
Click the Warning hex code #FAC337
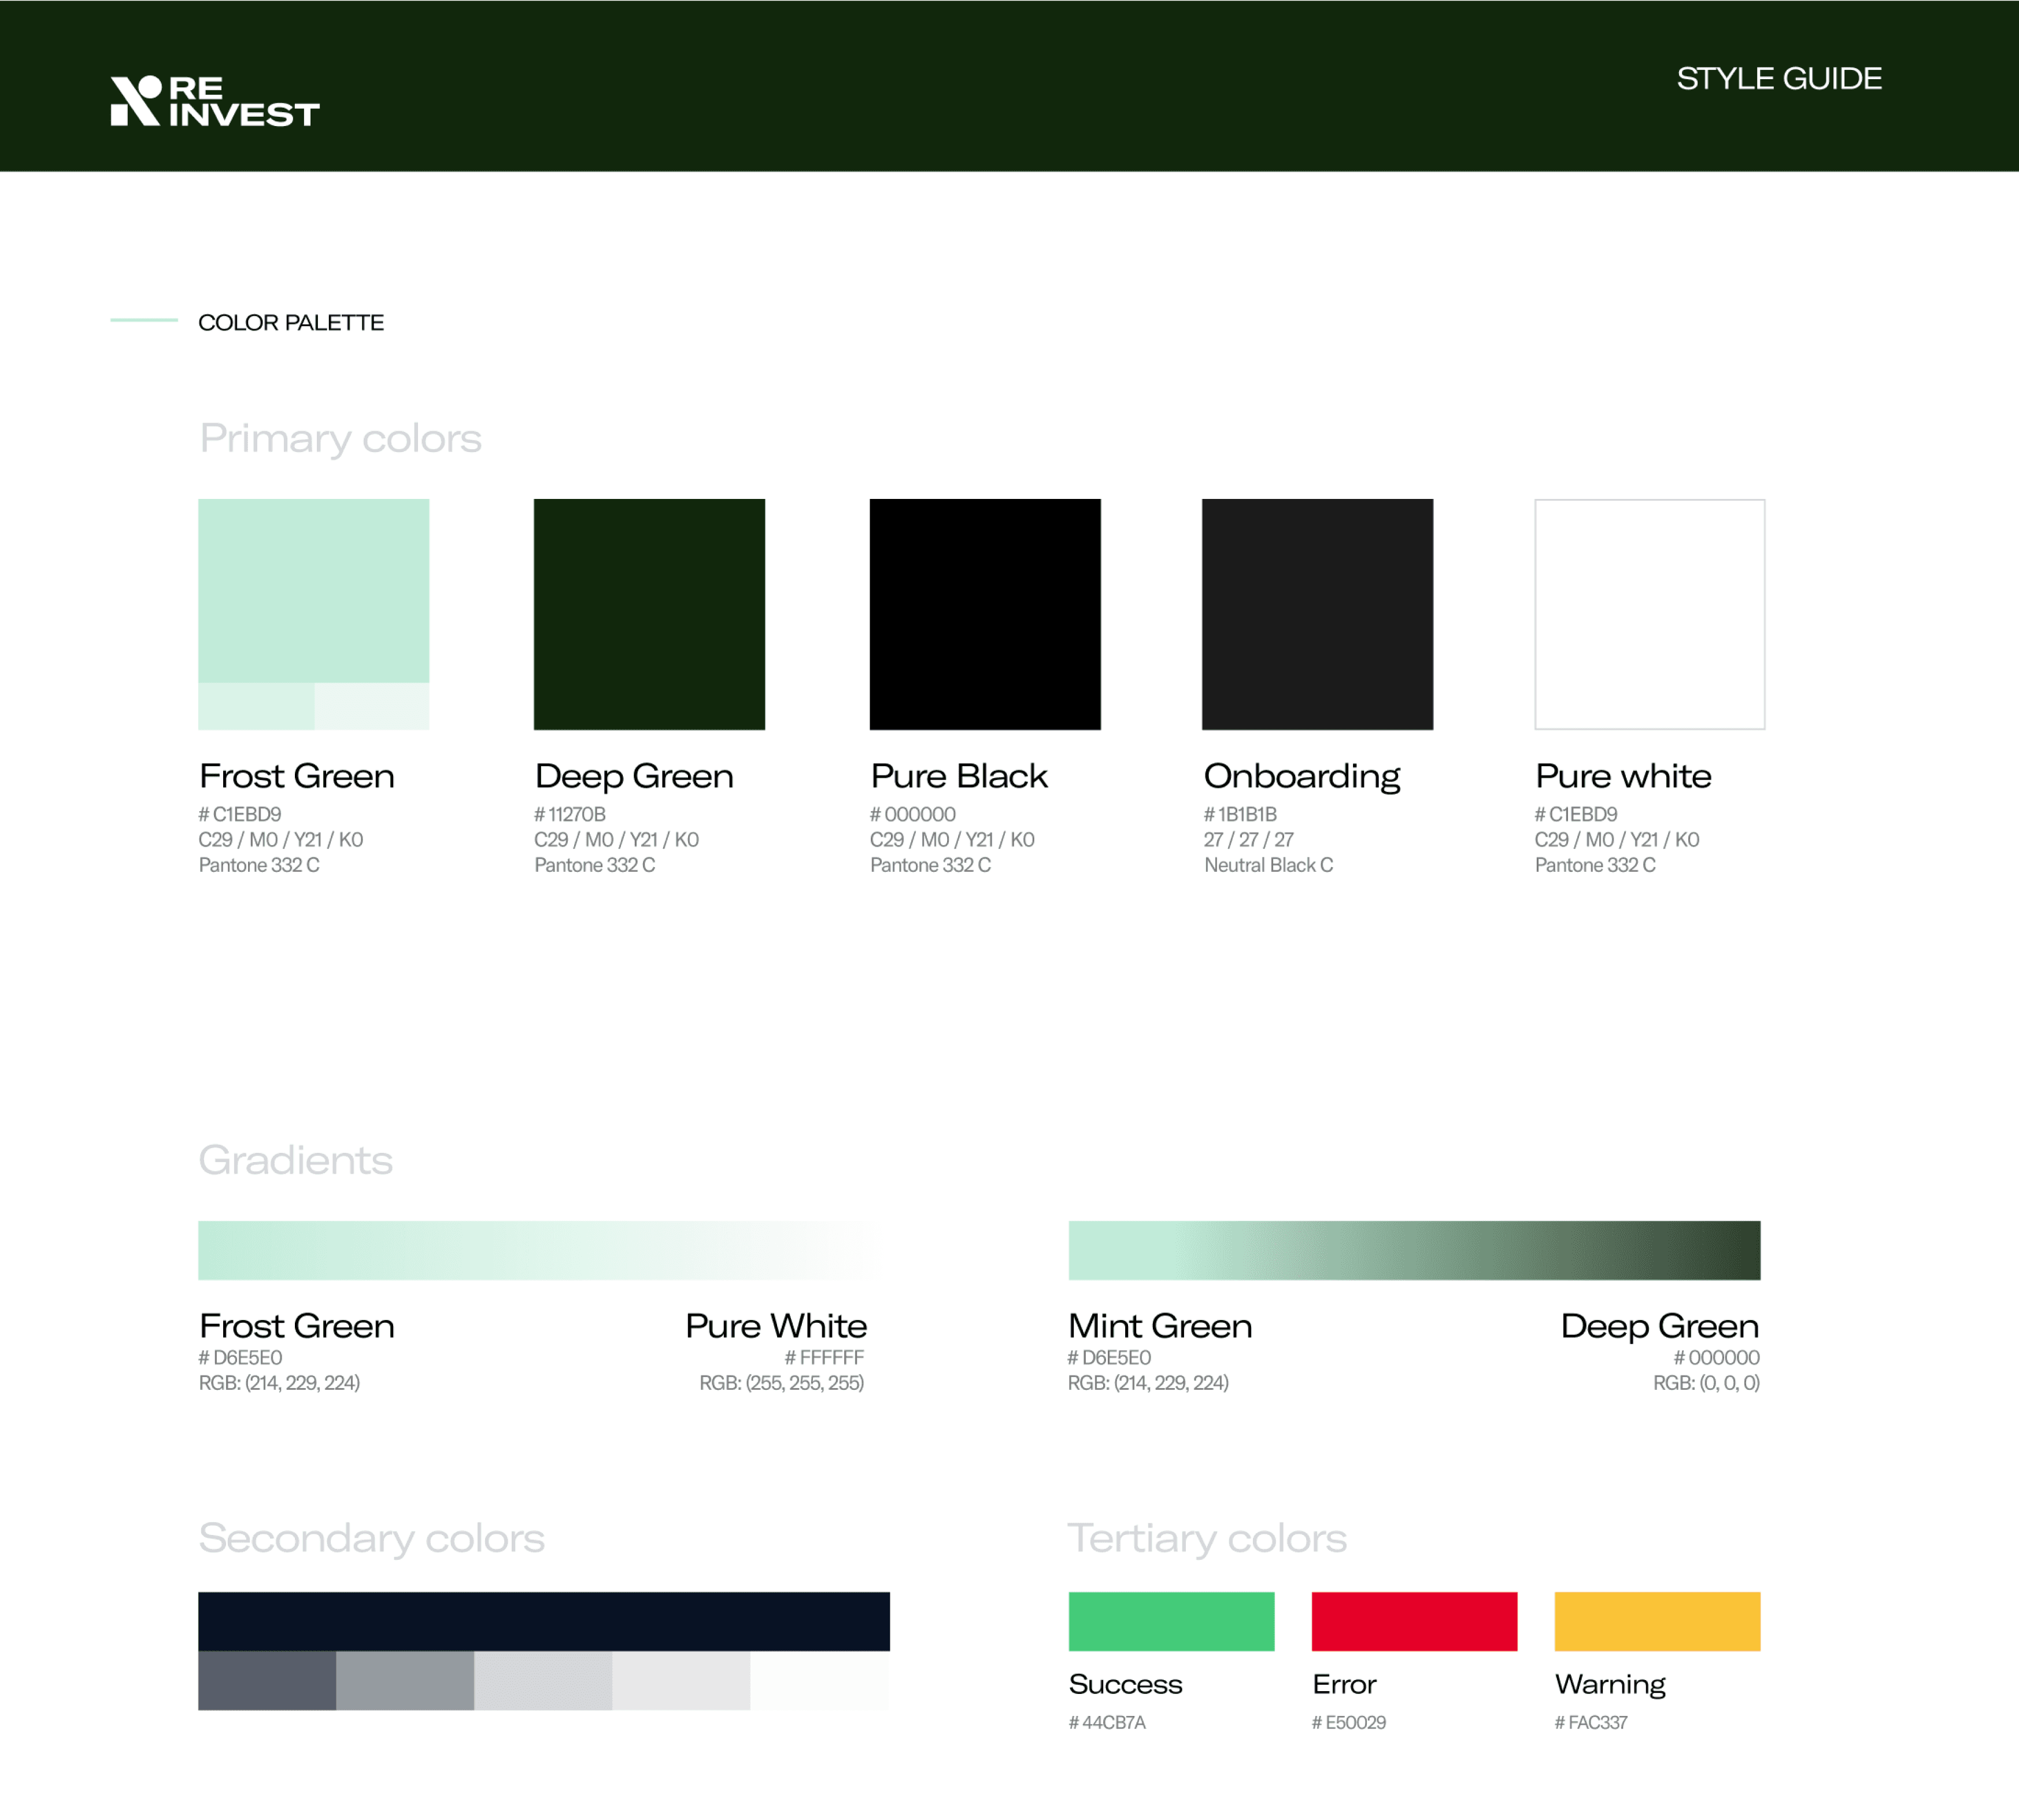tap(1590, 1722)
